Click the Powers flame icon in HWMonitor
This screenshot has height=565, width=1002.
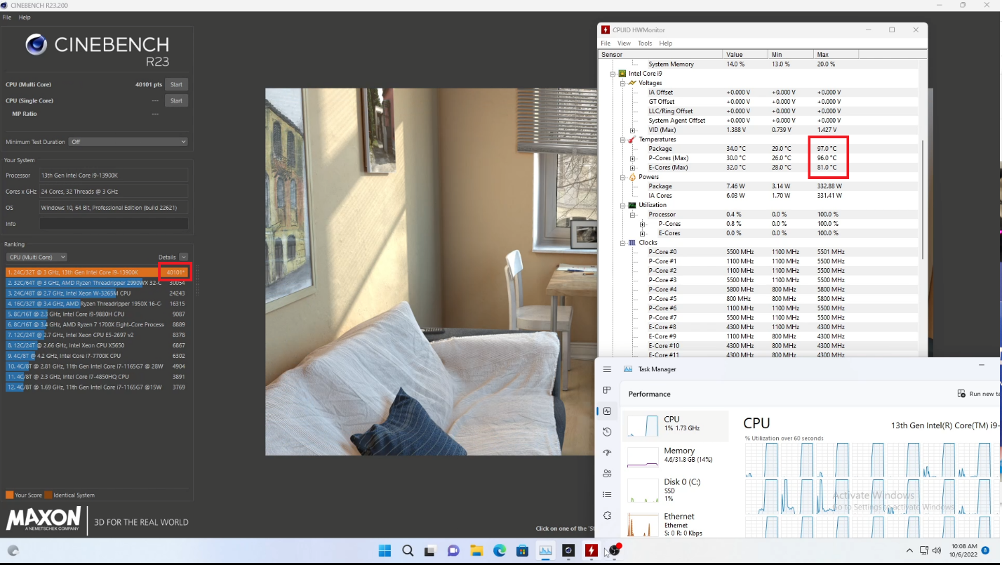tap(632, 177)
